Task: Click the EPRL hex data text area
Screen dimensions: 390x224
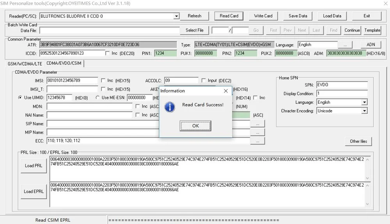Action: [207, 194]
